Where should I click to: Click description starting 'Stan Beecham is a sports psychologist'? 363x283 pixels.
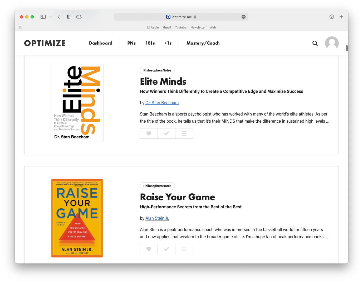(235, 118)
